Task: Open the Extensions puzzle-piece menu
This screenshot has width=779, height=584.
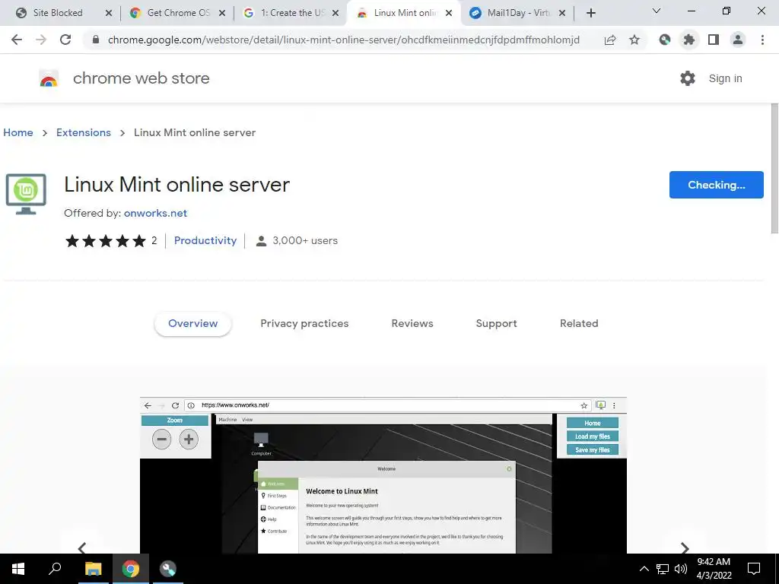Action: [689, 40]
